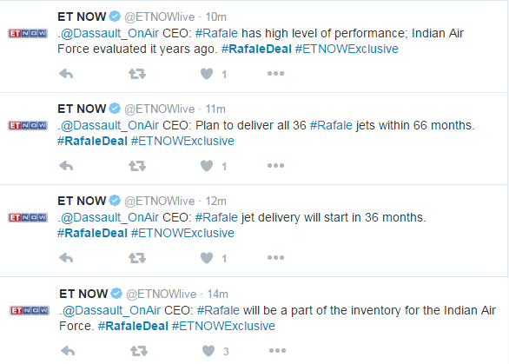This screenshot has width=509, height=364.
Task: Like the 12m jet delivery tweet
Action: pos(207,258)
